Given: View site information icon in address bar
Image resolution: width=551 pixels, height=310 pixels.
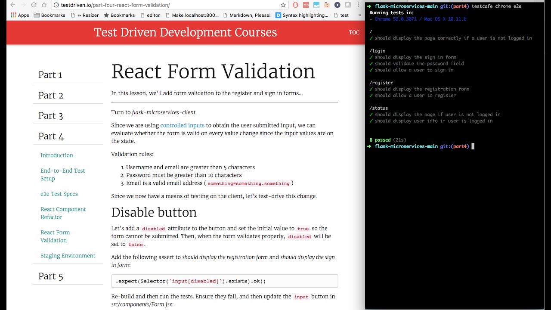Looking at the screenshot, I should click(x=56, y=5).
